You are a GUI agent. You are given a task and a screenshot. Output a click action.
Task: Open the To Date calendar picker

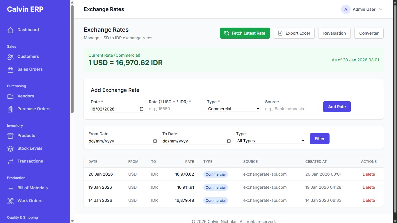(x=229, y=141)
